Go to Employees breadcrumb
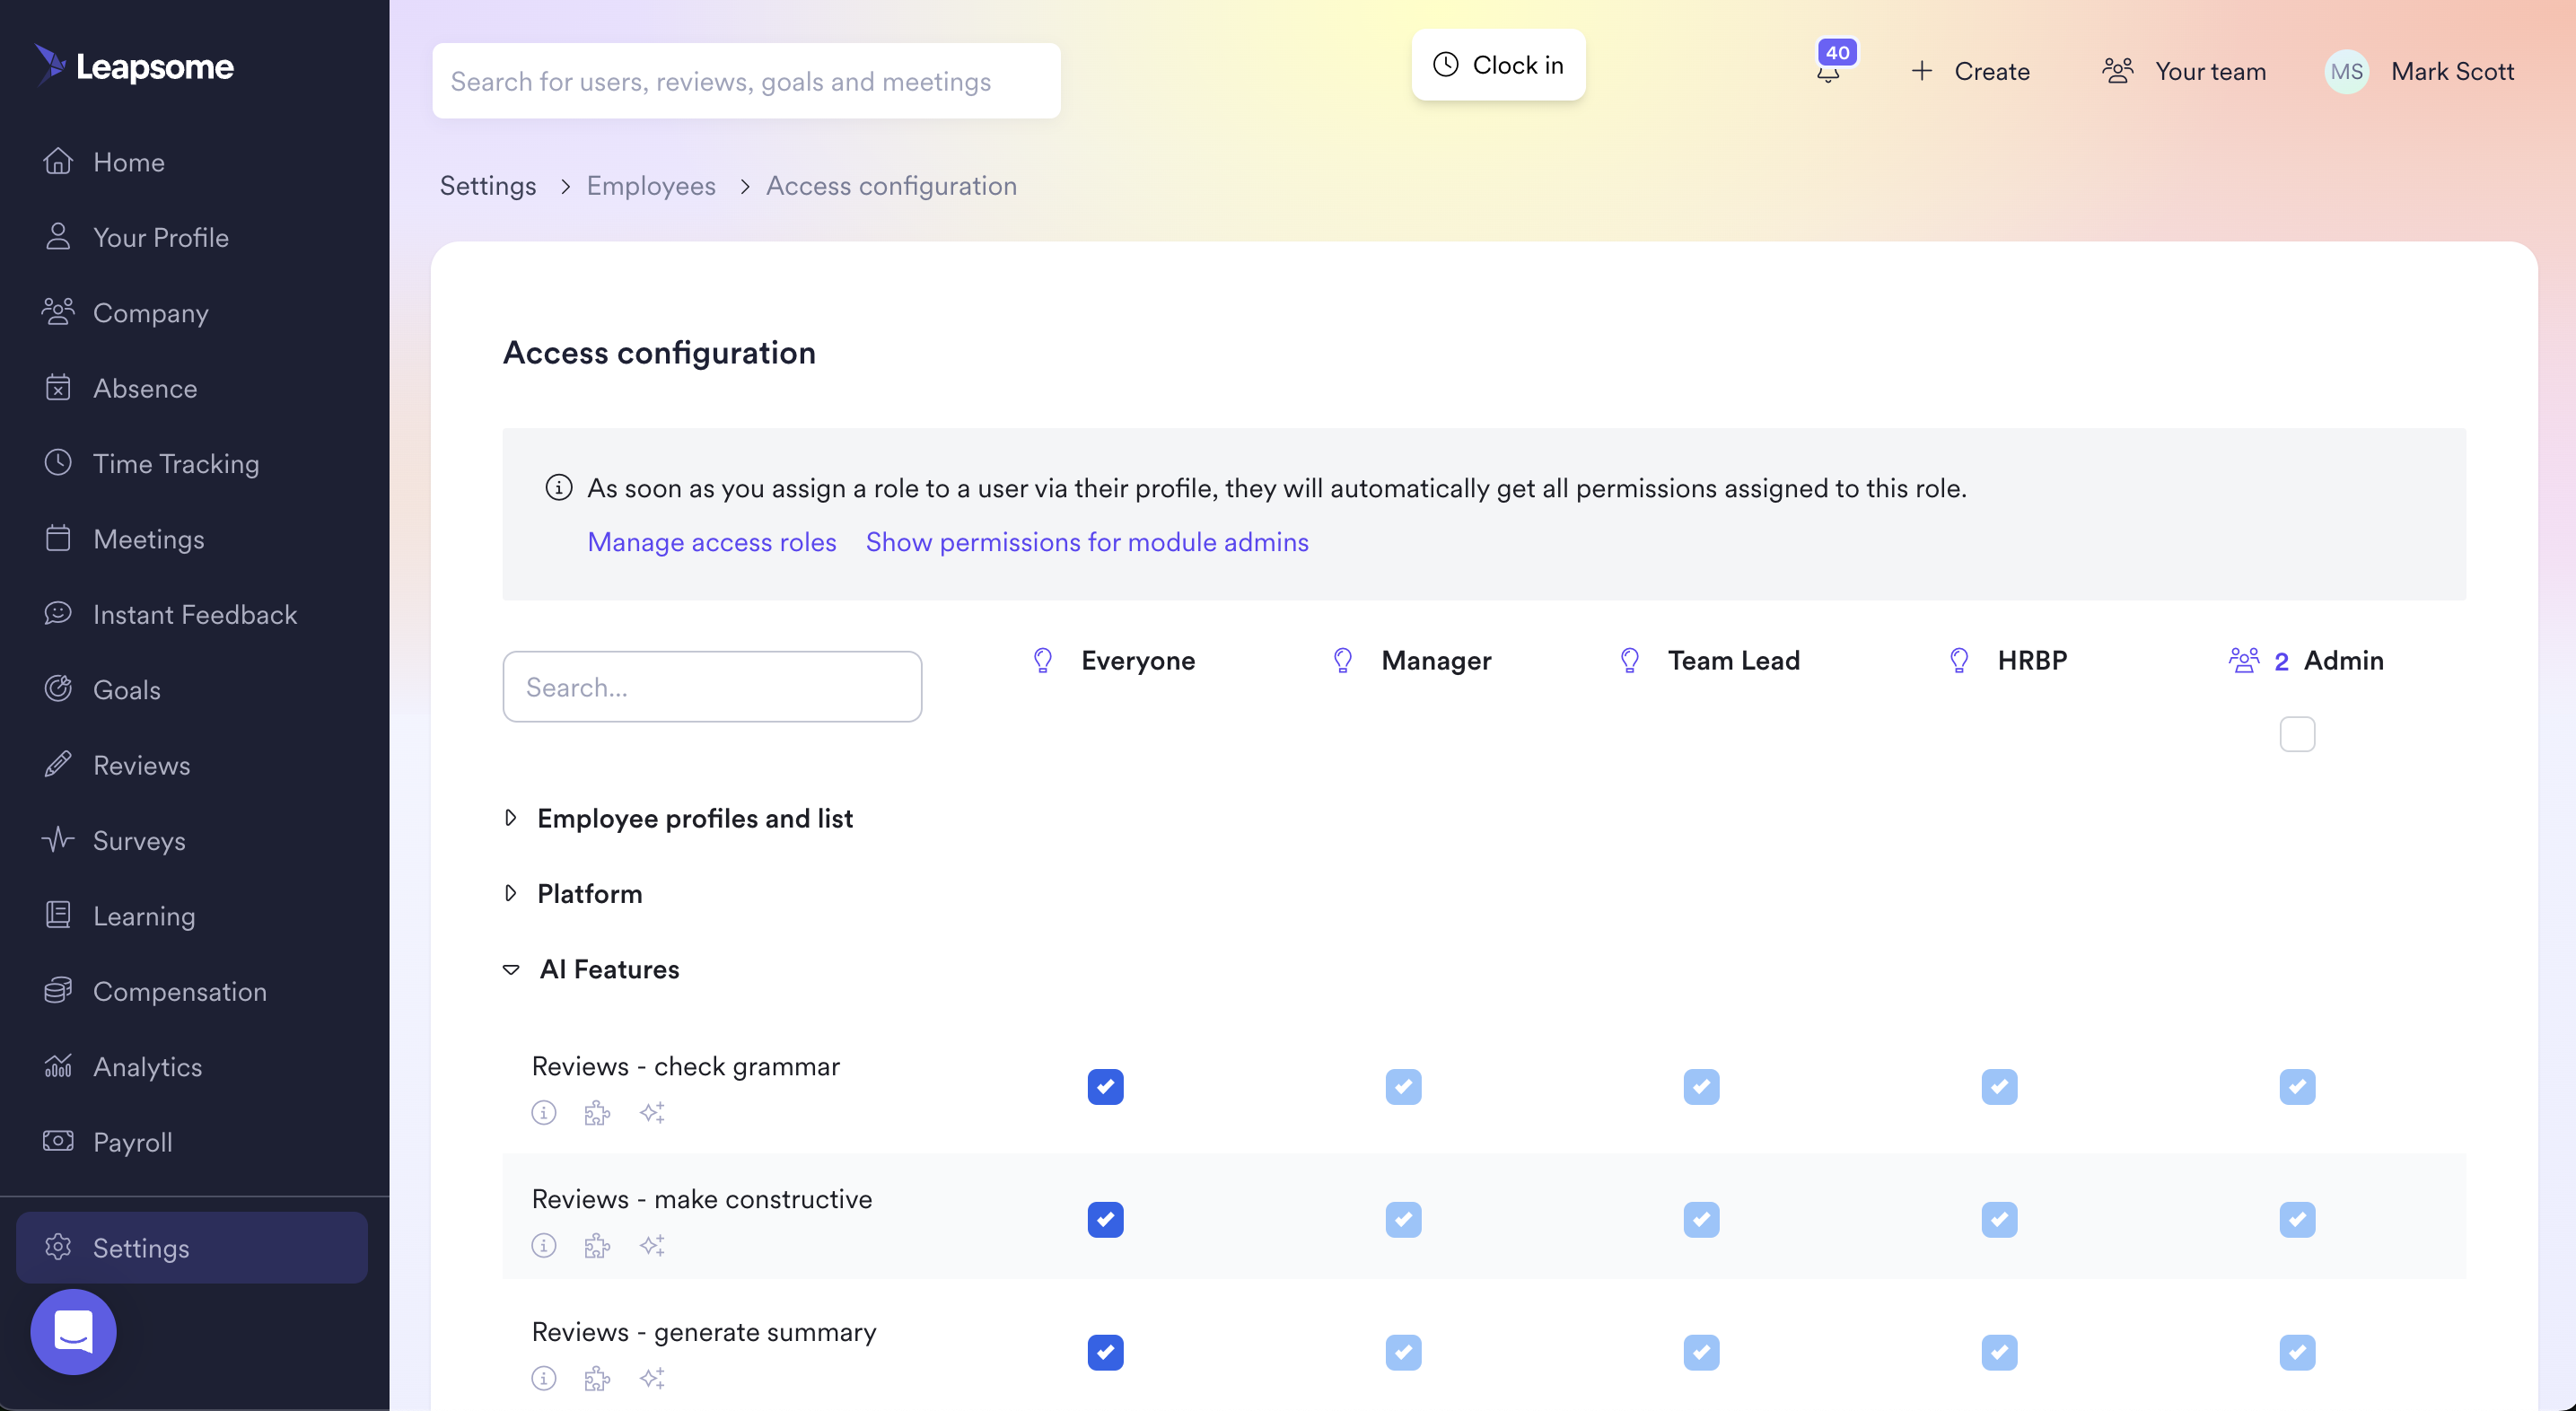 click(x=651, y=185)
